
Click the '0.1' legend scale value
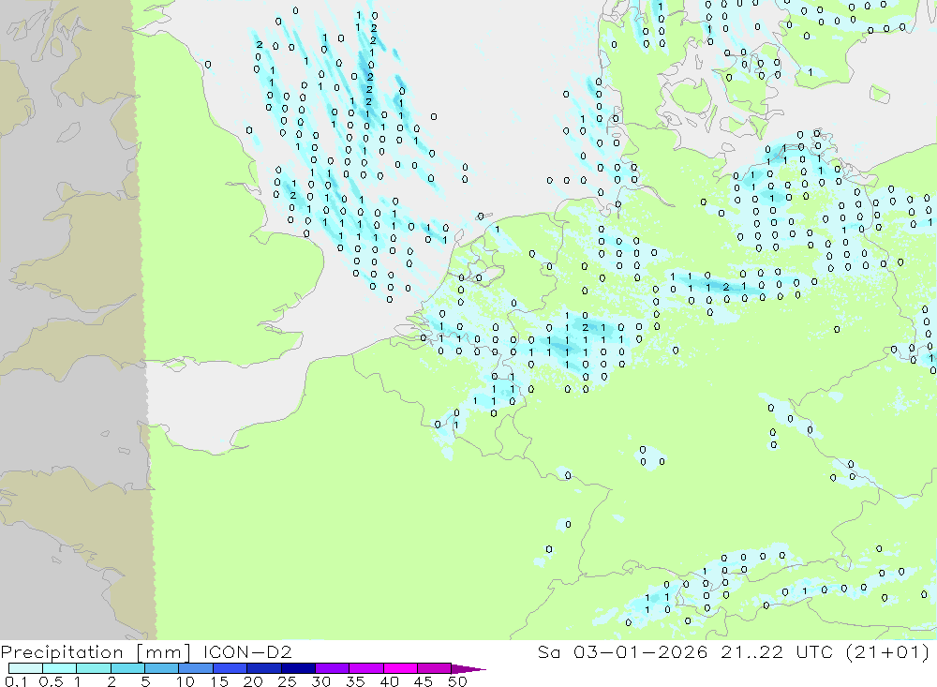pos(16,681)
